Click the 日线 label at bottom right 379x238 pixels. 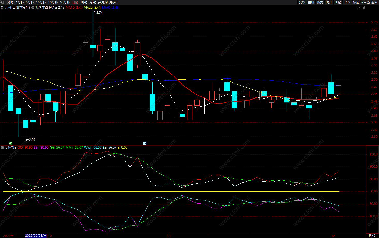372,236
